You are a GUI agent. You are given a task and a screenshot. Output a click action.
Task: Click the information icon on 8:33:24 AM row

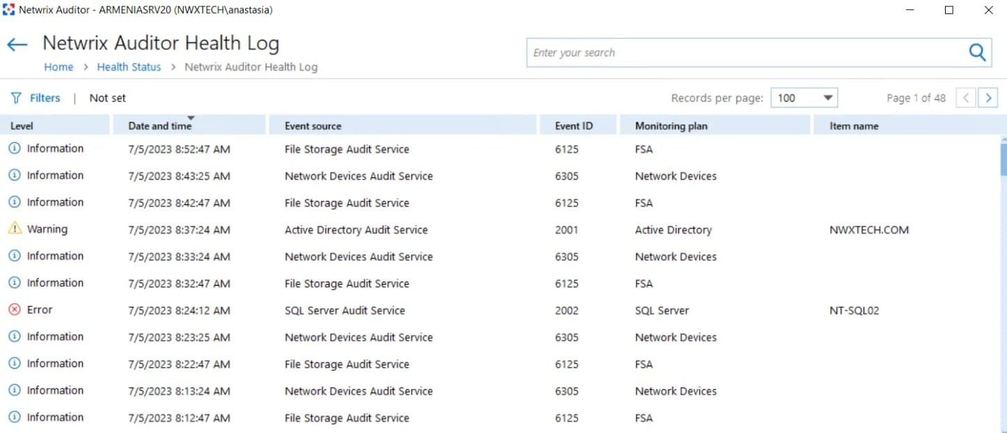pyautogui.click(x=15, y=256)
